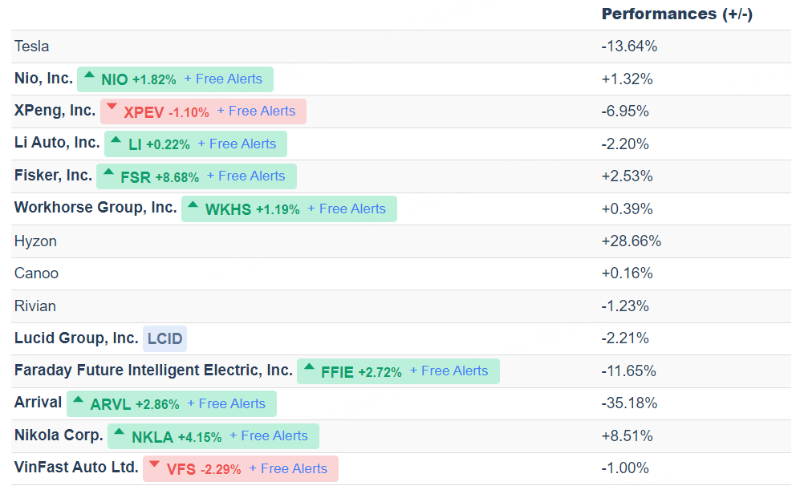
Task: Open the Li Auto, Inc. company name
Action: 57,143
